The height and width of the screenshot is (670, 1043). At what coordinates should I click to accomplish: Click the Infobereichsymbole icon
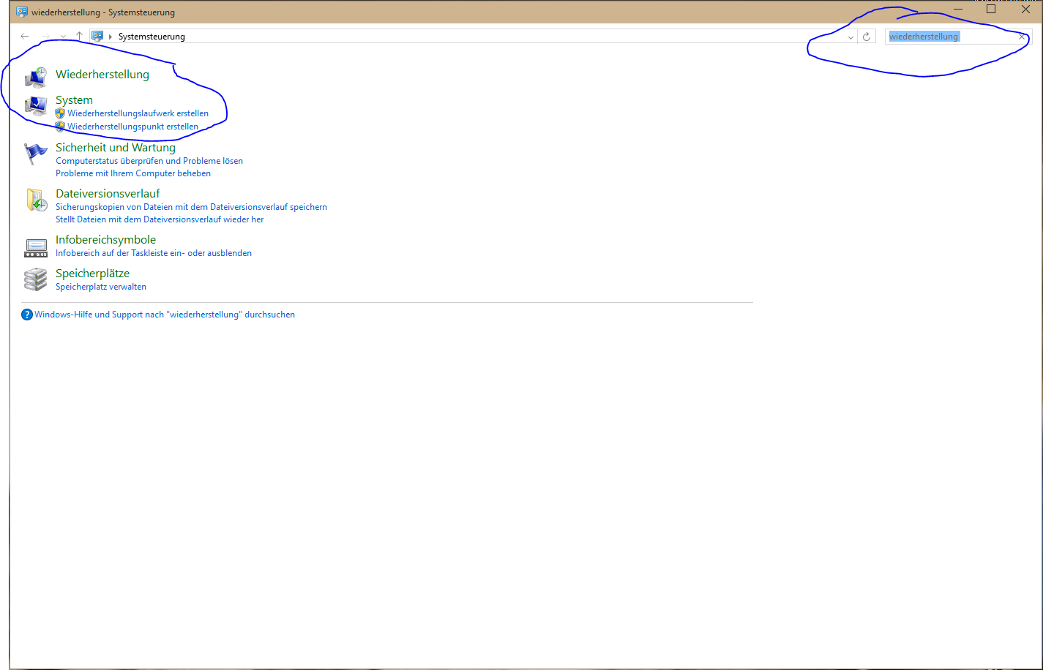click(36, 247)
